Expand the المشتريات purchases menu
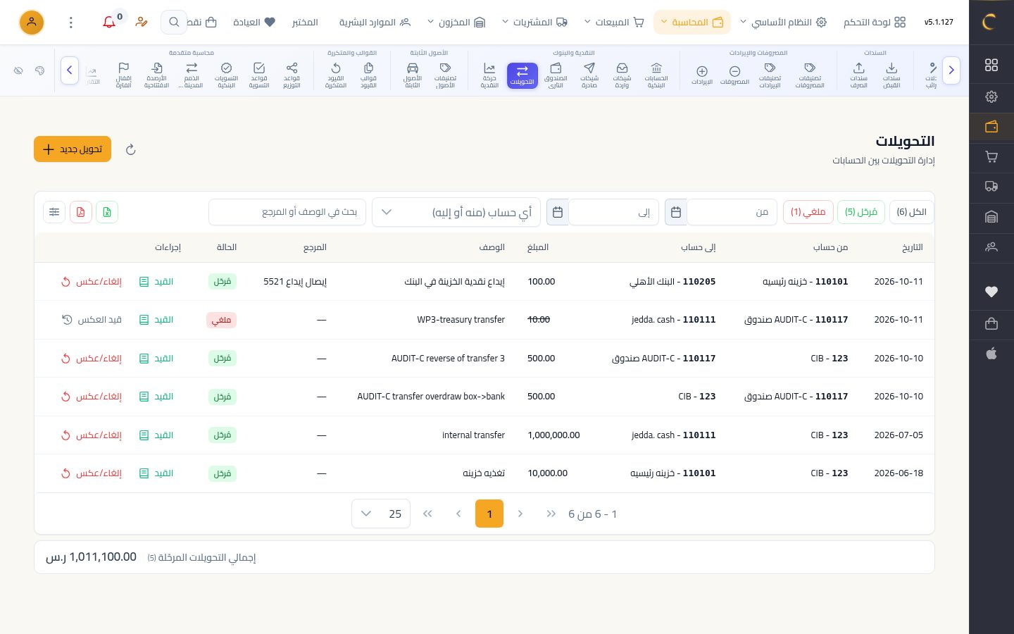The image size is (1014, 634). coord(535,23)
